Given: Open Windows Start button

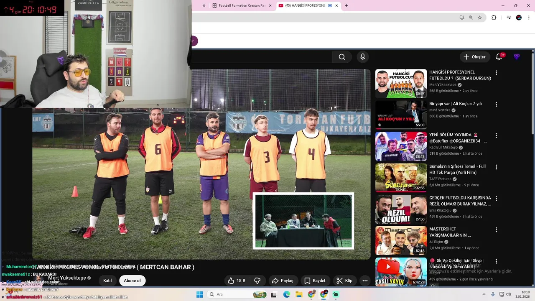Looking at the screenshot, I should (x=200, y=294).
